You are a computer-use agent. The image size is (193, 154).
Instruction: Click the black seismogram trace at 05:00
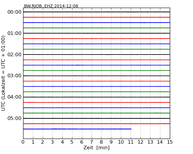[x=96, y=118]
